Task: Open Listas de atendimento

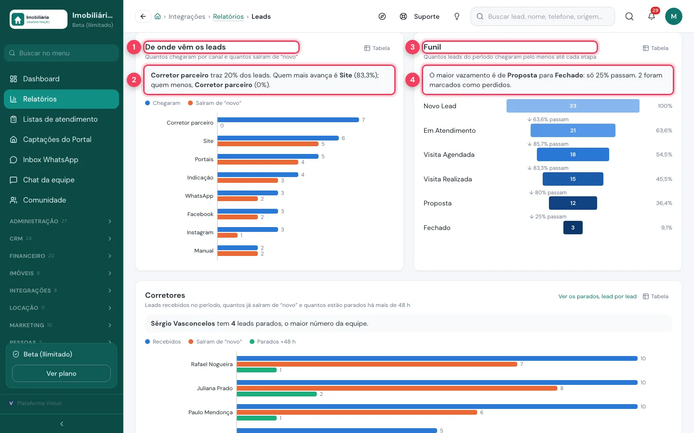Action: pos(61,119)
